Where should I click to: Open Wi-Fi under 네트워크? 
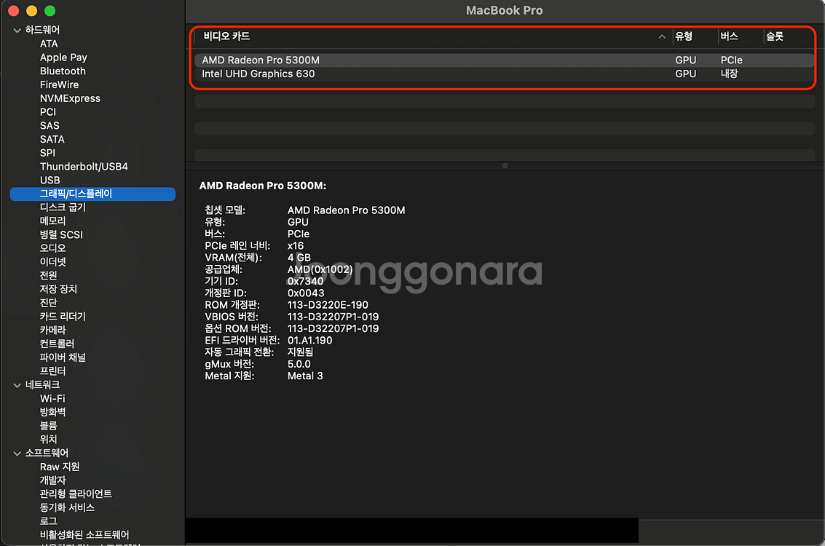pos(52,399)
